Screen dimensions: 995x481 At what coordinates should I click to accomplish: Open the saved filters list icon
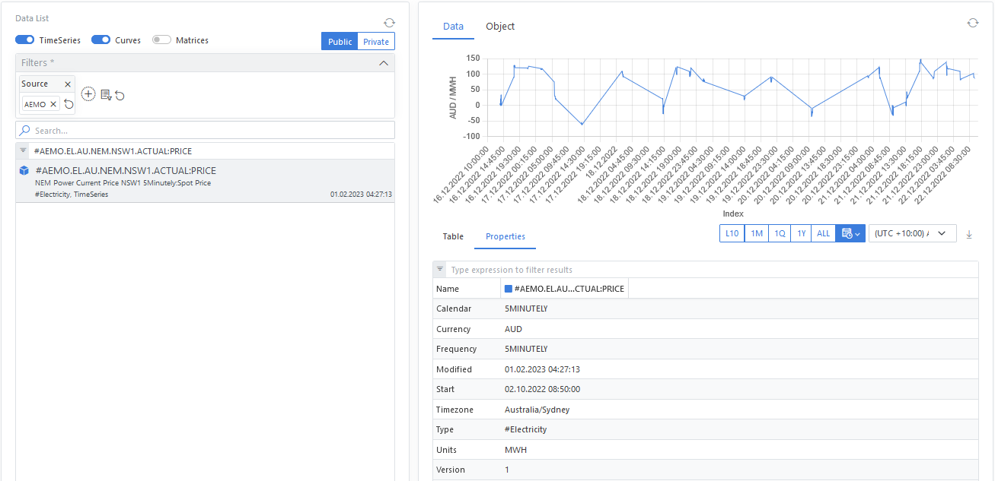pos(106,95)
